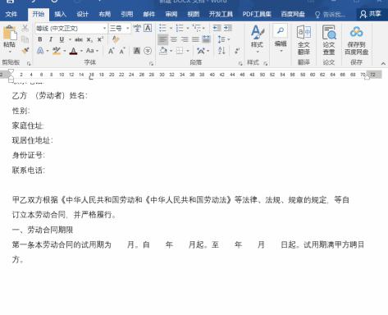Open line spacing options icon
The image size is (388, 315).
pyautogui.click(x=221, y=39)
